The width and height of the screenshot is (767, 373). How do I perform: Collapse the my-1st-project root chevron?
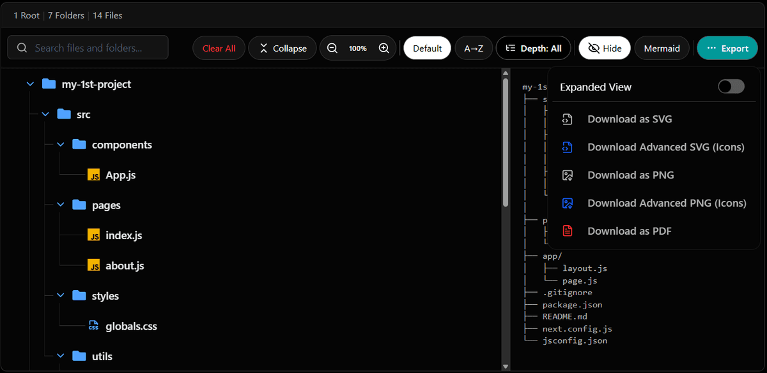point(30,84)
